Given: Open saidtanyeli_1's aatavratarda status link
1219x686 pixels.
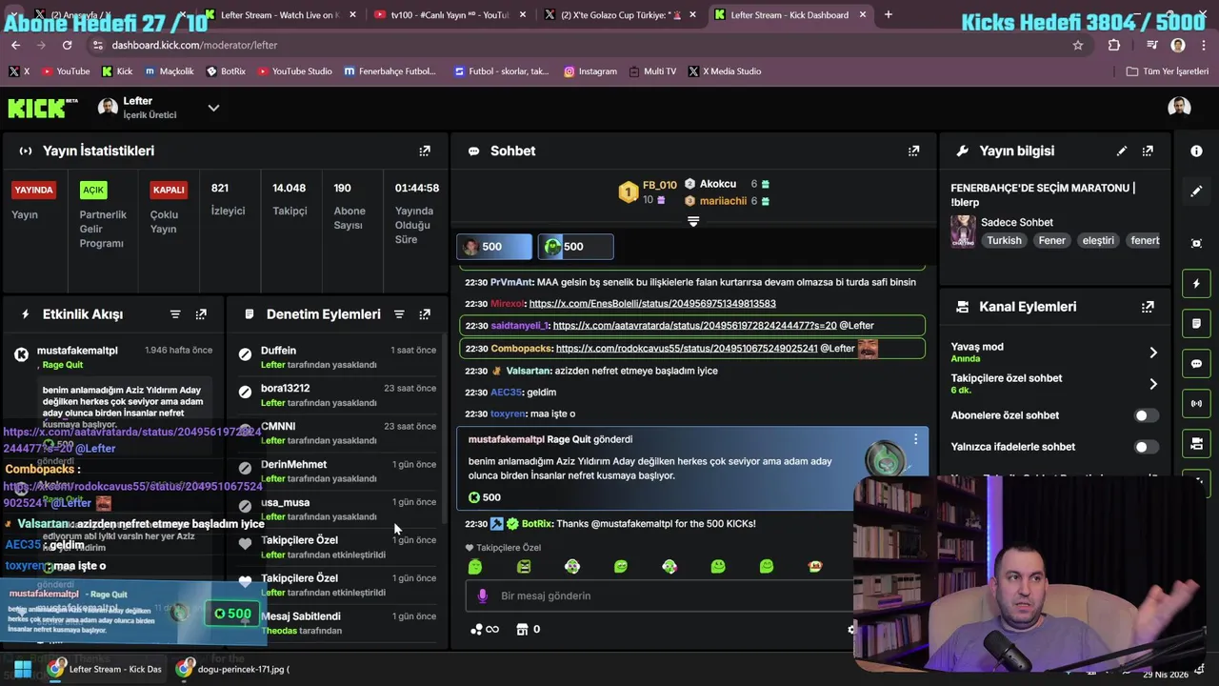Looking at the screenshot, I should click(694, 326).
